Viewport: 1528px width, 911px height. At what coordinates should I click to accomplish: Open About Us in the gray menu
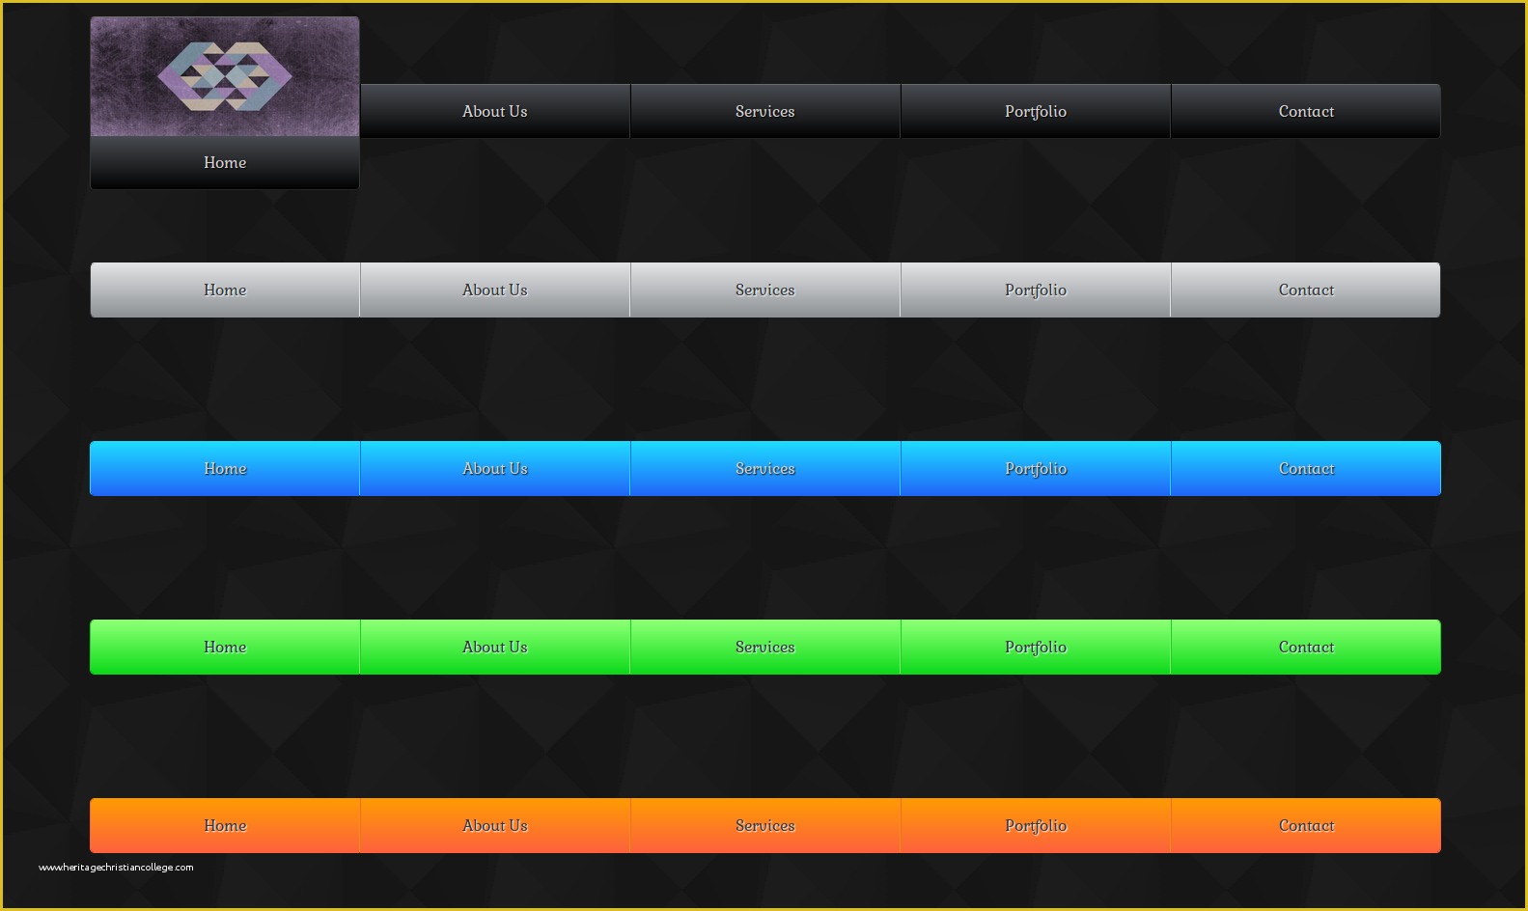(x=495, y=290)
